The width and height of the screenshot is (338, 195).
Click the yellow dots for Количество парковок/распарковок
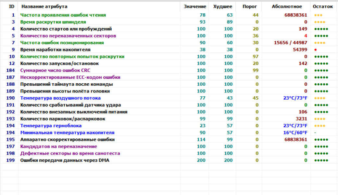[319, 119]
